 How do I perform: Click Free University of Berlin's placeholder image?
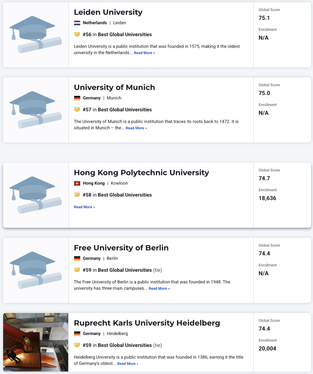click(x=36, y=270)
